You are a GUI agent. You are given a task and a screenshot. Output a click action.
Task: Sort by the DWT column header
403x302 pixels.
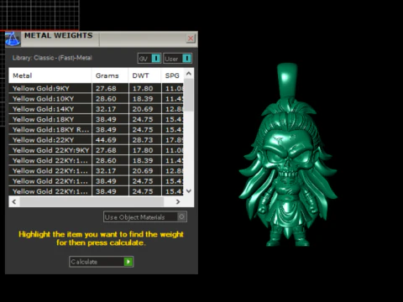(x=144, y=75)
